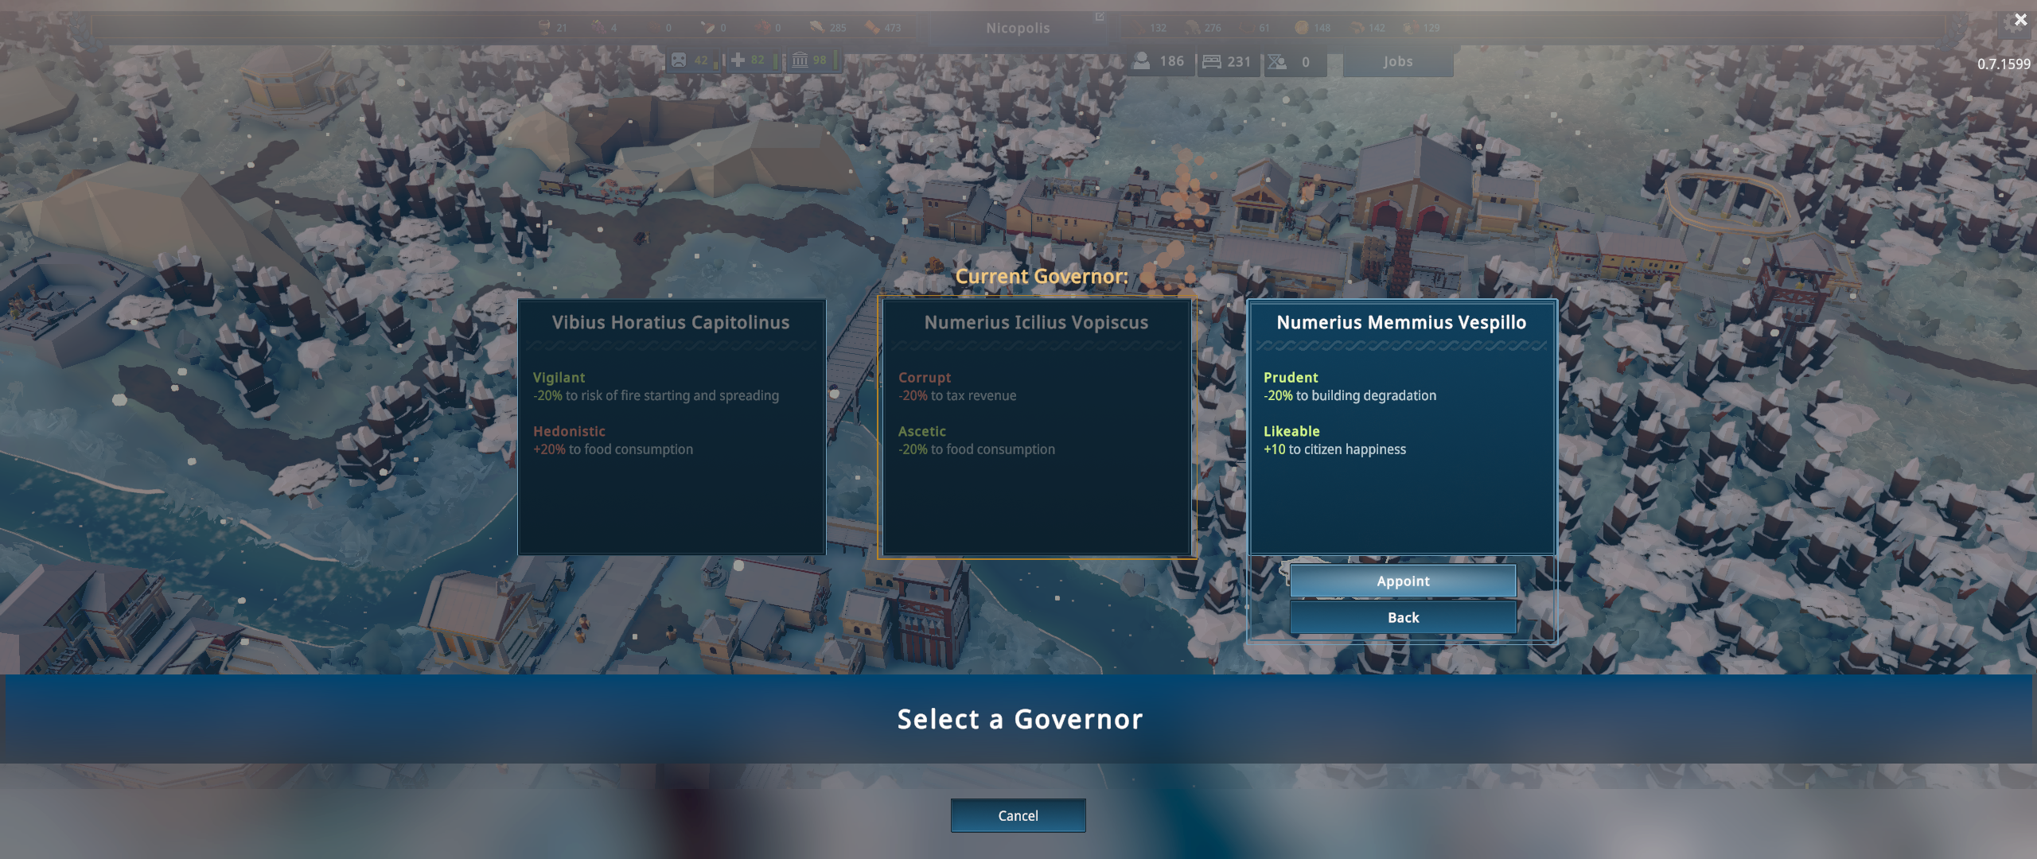
Task: Cancel the governor selection
Action: click(x=1018, y=816)
